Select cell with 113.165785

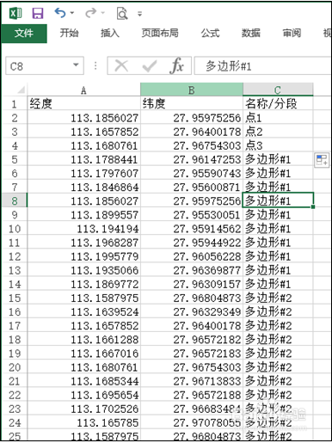(x=83, y=422)
